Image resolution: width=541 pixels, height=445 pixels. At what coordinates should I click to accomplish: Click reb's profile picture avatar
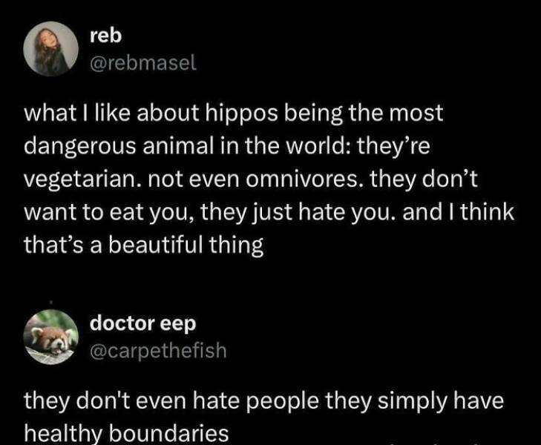[x=50, y=48]
